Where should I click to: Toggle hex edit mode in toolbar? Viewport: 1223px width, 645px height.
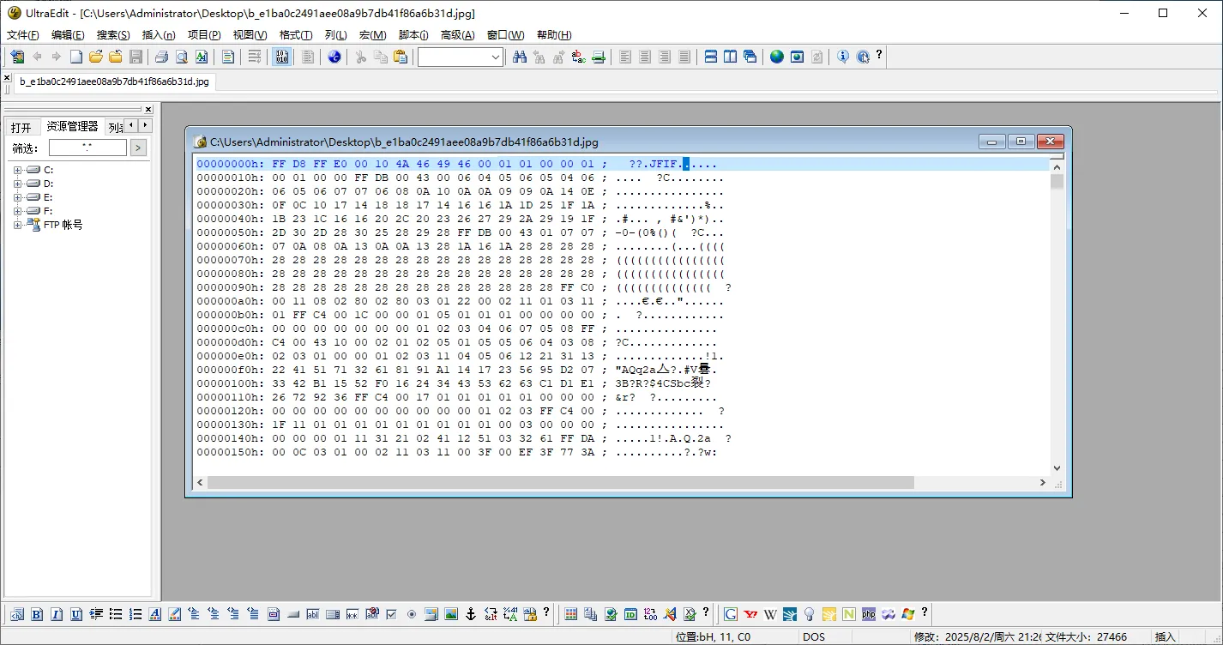(x=281, y=57)
